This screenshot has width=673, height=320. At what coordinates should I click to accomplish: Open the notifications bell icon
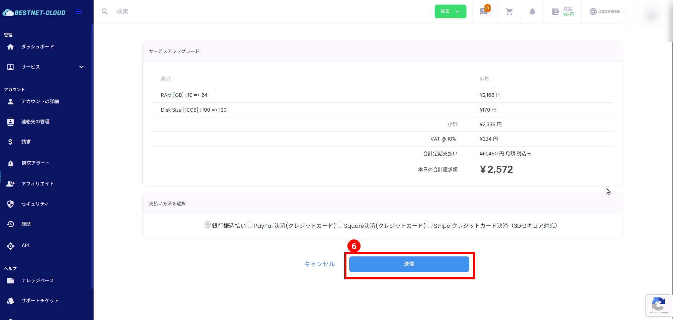tap(532, 12)
